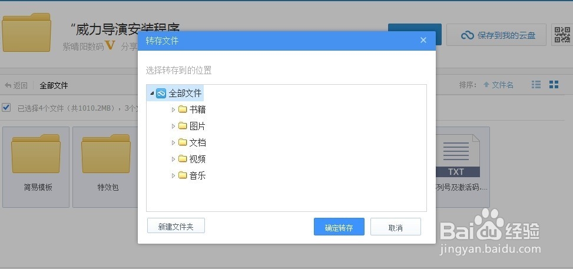
Task: Close the 转存文件 dialog
Action: (423, 40)
